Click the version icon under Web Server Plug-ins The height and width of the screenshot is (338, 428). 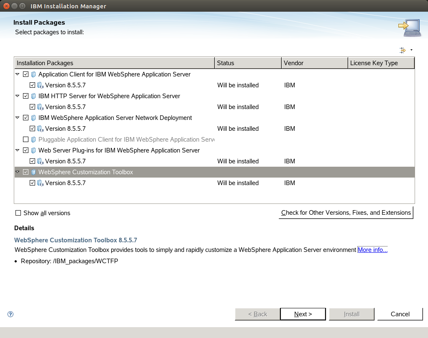pos(40,161)
